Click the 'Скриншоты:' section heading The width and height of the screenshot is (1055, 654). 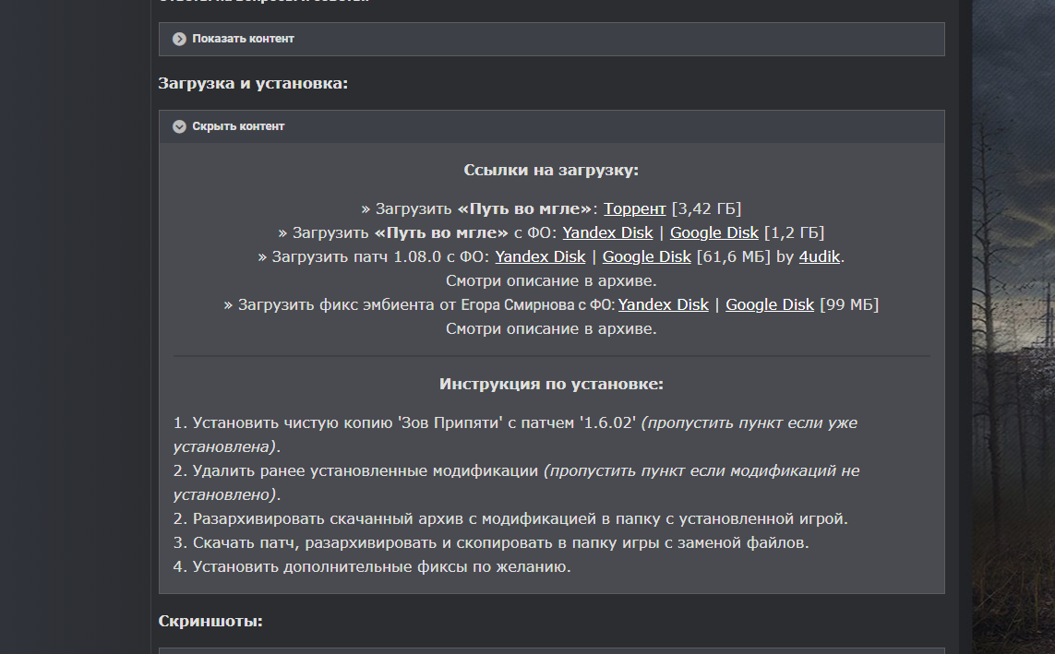210,621
